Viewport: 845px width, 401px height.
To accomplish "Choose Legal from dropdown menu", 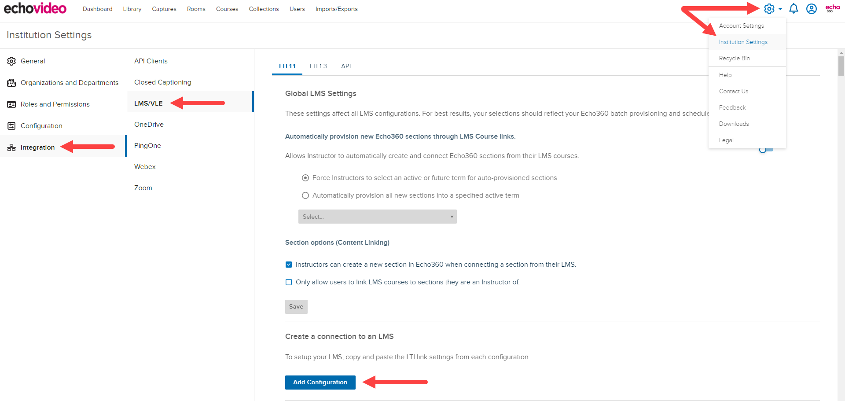I will (747, 140).
